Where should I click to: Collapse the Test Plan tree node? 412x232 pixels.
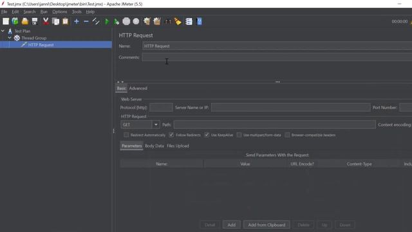pyautogui.click(x=3, y=31)
